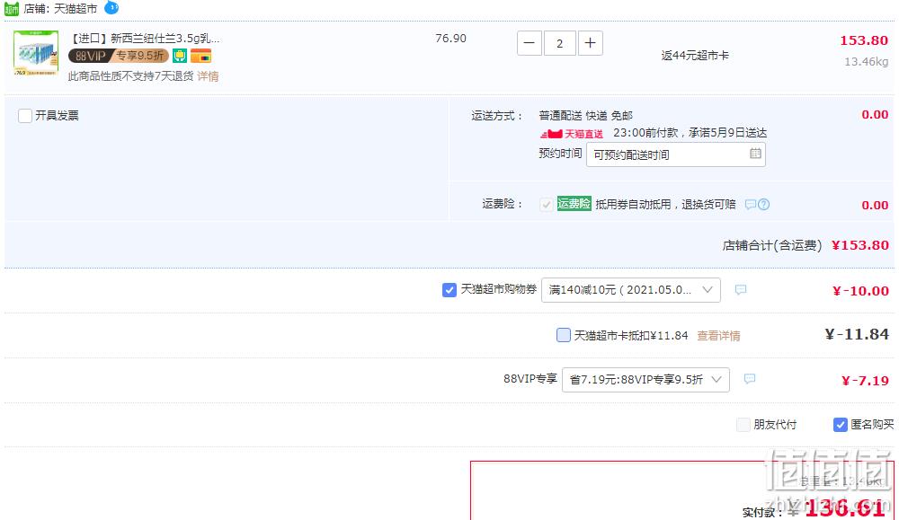Enable 天猫超市卡抵扣¥11.84 checkbox
Image resolution: width=899 pixels, height=520 pixels.
tap(564, 335)
